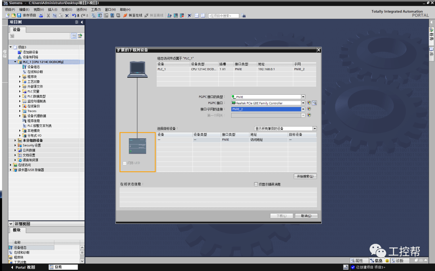Switch to Portal 视图

point(23,267)
